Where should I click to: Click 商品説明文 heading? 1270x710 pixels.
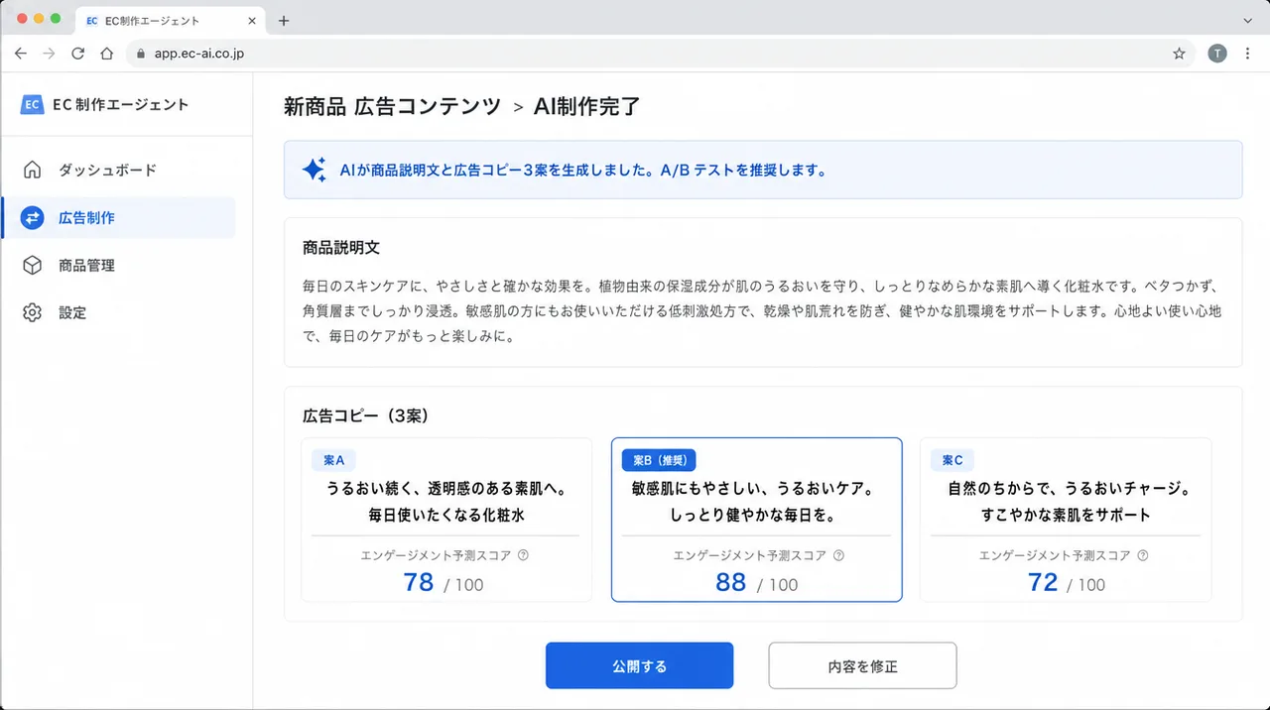pos(341,248)
